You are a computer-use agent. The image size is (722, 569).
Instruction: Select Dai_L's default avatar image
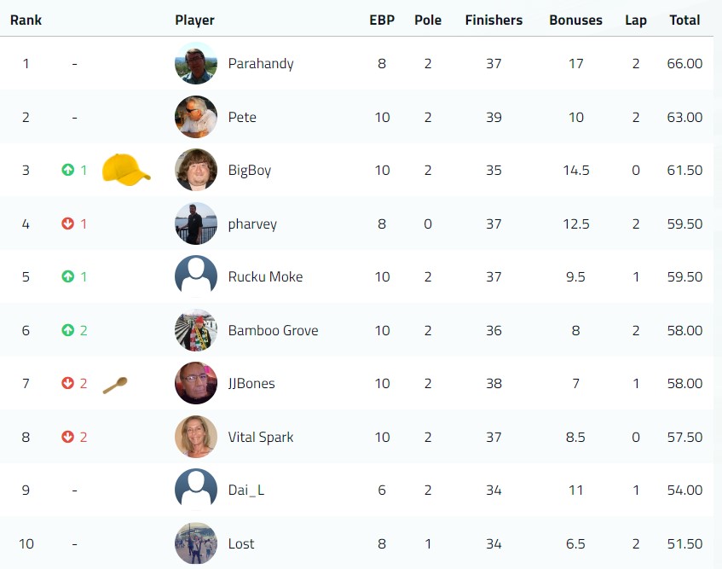click(x=196, y=490)
